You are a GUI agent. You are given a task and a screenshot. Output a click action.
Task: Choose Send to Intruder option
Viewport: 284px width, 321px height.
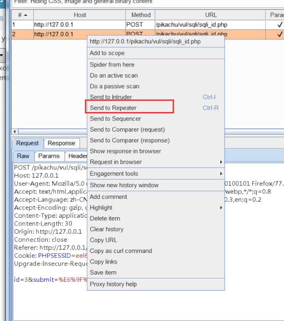tap(111, 97)
